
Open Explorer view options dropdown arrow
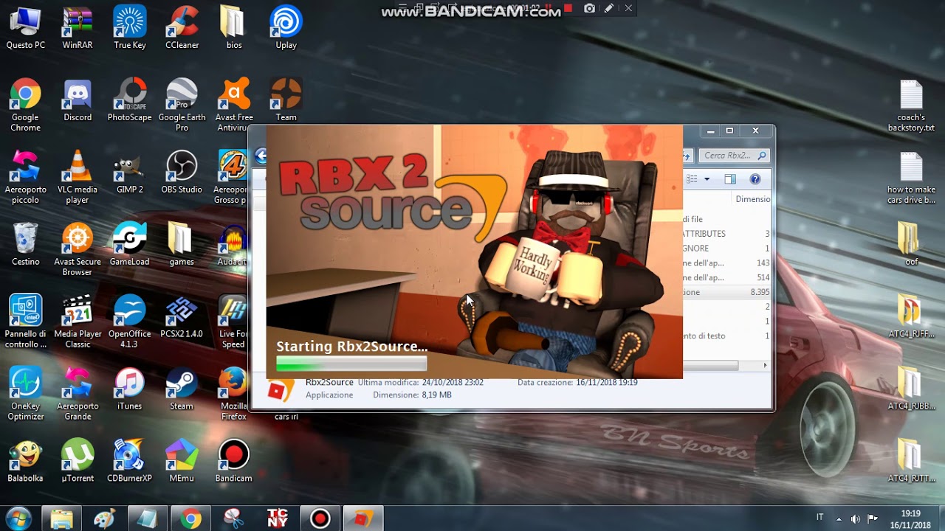[x=707, y=179]
